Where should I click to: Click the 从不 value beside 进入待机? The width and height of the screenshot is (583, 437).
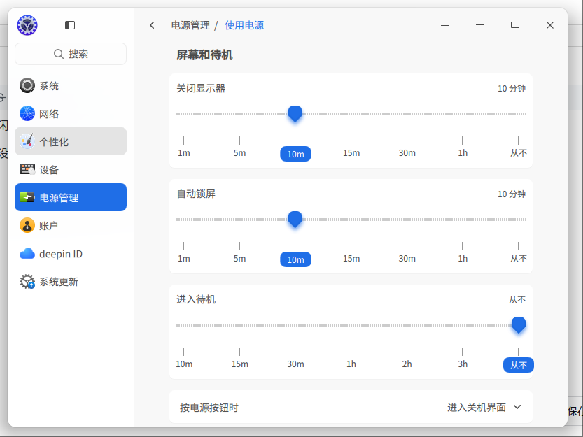click(x=517, y=299)
